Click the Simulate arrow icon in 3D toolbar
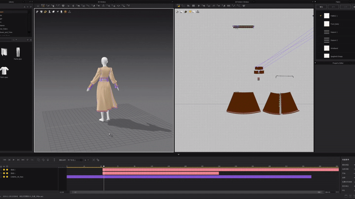 click(38, 6)
